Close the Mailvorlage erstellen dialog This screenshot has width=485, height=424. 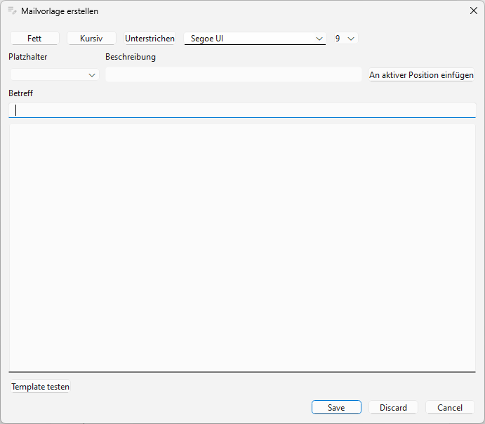473,11
